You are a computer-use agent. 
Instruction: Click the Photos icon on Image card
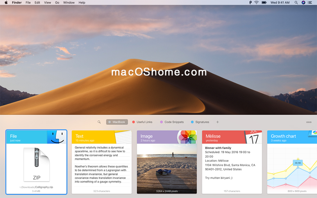pos(187,137)
